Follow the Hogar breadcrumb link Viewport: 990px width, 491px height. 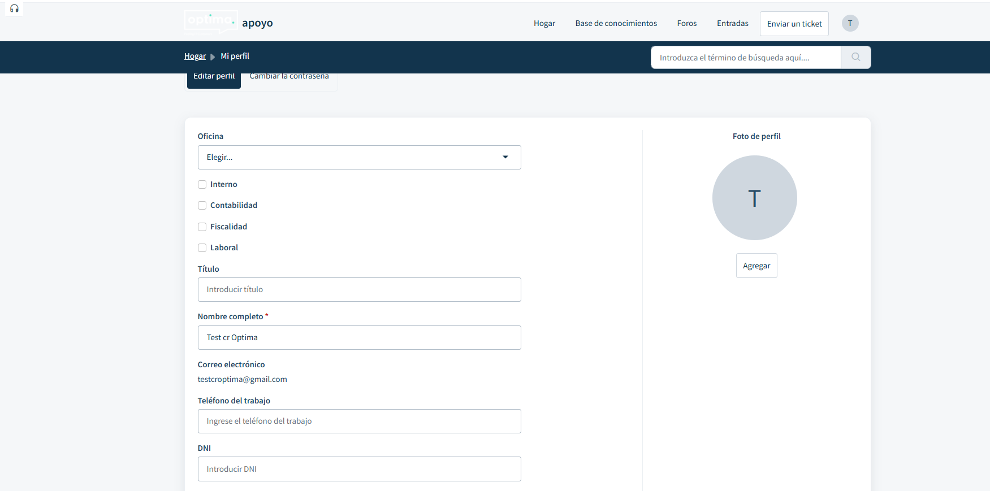[194, 56]
